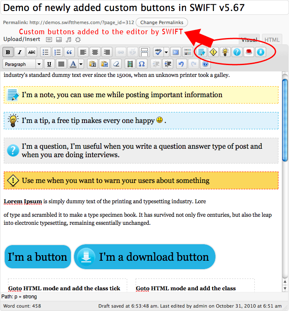Click the scrollbar down arrow
The height and width of the screenshot is (311, 289).
coord(285,288)
